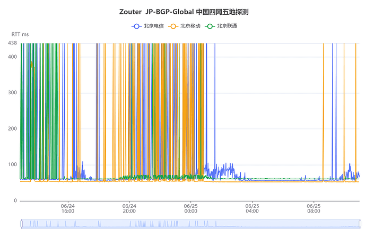The width and height of the screenshot is (366, 238).
Task: Click the 06/24 16:00 time label
Action: (68, 208)
